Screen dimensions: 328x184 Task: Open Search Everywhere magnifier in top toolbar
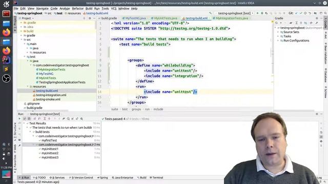tap(325, 13)
